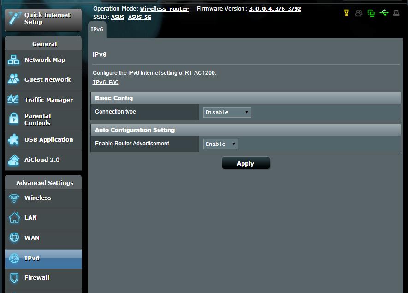Click the Advanced Settings section header
Screen dimensions: 408x293
tap(43, 183)
